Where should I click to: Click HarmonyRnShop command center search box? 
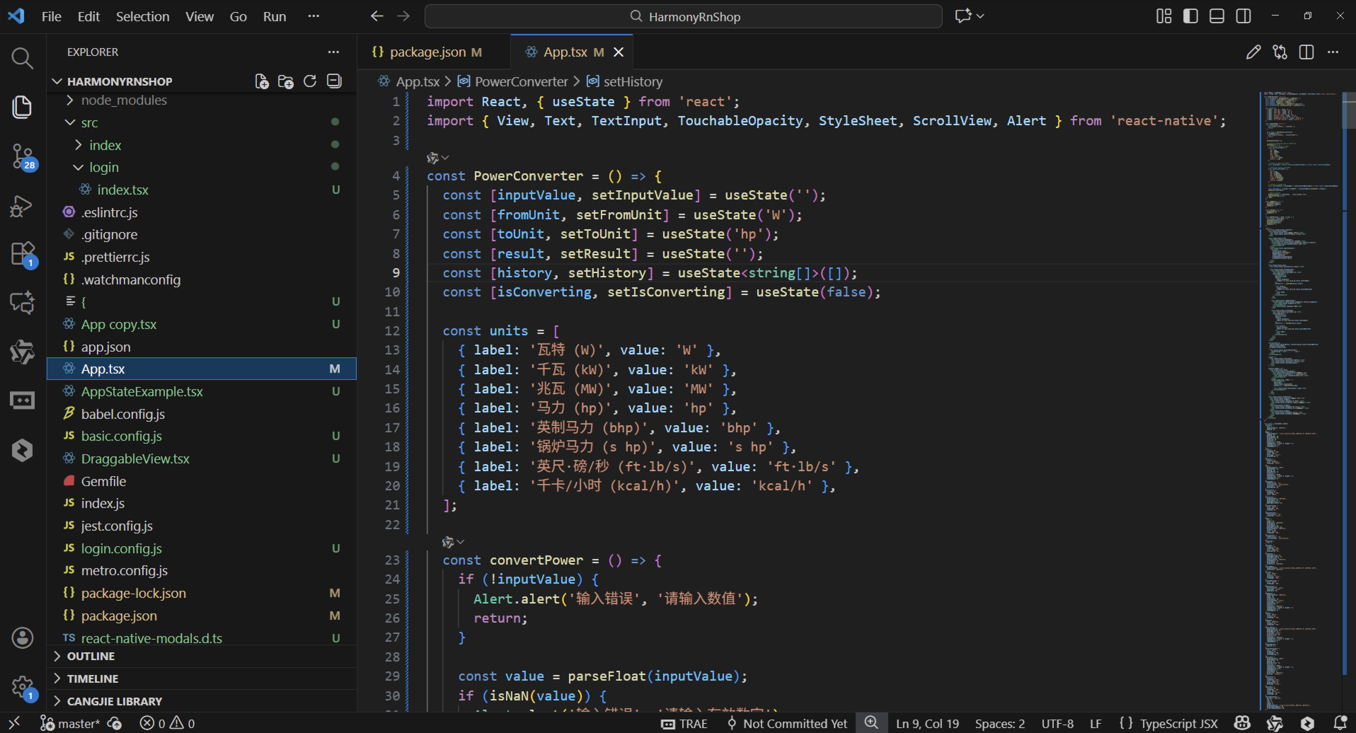point(683,16)
